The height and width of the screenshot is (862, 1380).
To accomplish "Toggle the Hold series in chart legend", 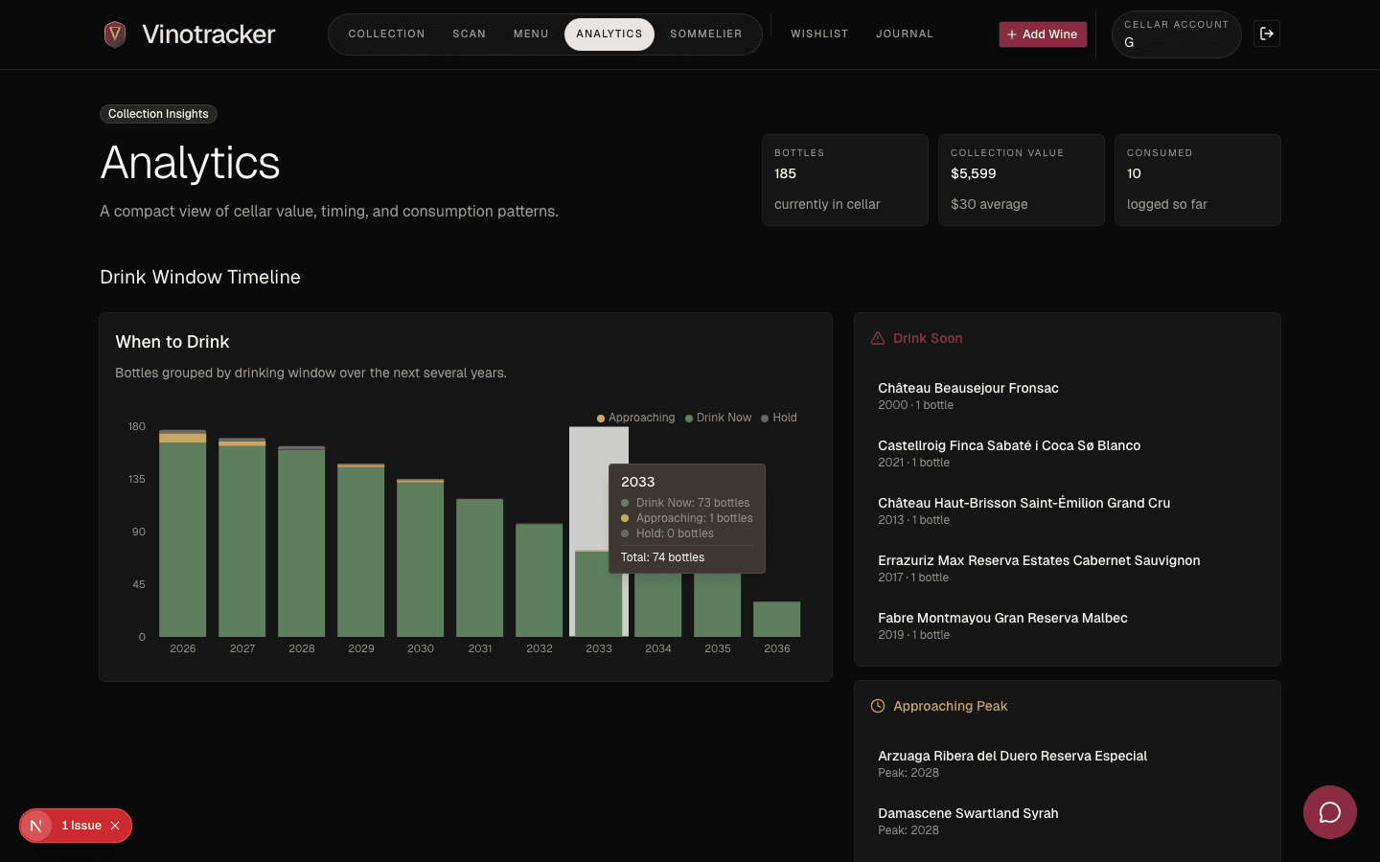I will click(x=777, y=418).
